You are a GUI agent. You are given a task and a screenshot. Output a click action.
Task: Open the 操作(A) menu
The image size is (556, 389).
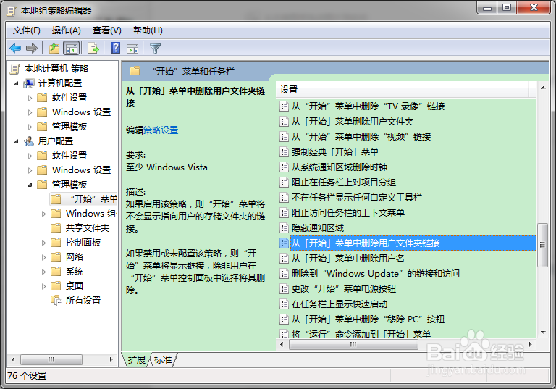(67, 30)
